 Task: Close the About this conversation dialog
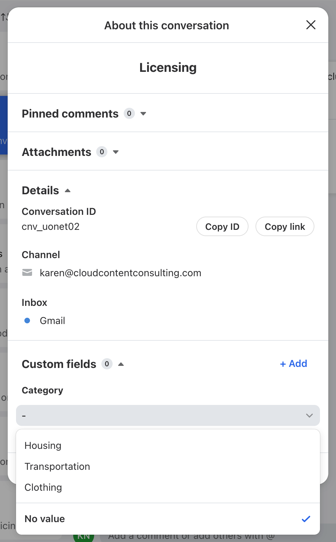[311, 25]
